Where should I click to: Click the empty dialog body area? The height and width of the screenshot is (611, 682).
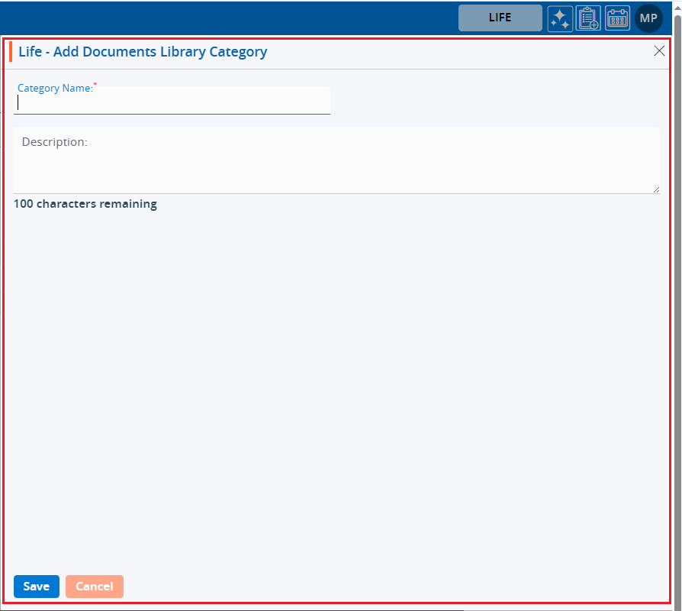click(336, 382)
